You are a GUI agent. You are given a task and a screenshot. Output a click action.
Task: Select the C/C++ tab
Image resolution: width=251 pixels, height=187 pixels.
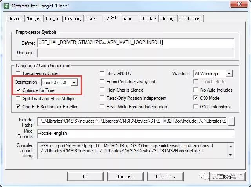coord(111,18)
